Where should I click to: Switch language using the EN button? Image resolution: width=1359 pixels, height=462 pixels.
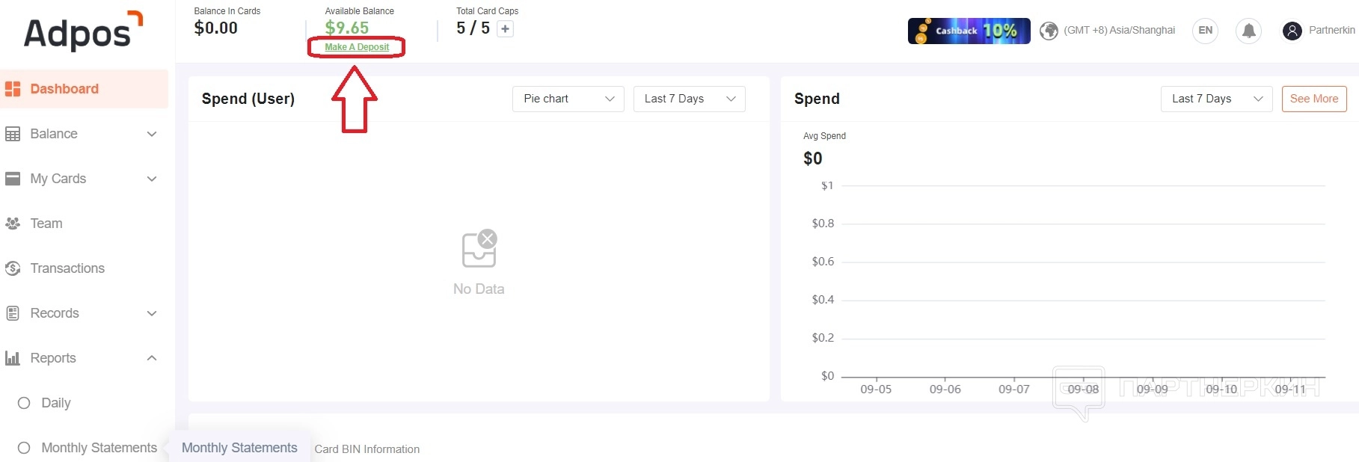coord(1205,31)
